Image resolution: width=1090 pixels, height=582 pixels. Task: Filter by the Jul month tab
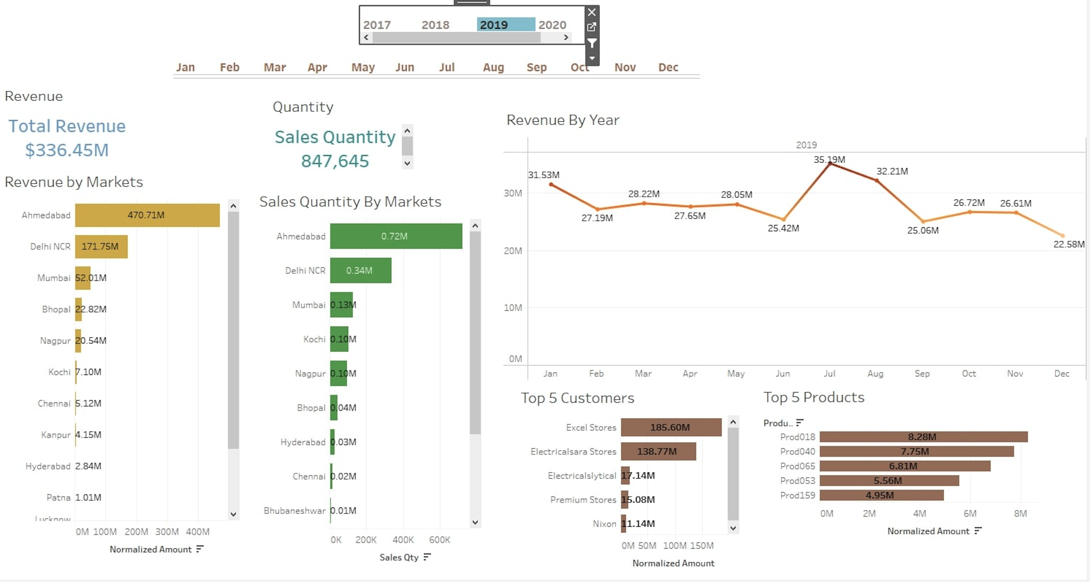[447, 67]
